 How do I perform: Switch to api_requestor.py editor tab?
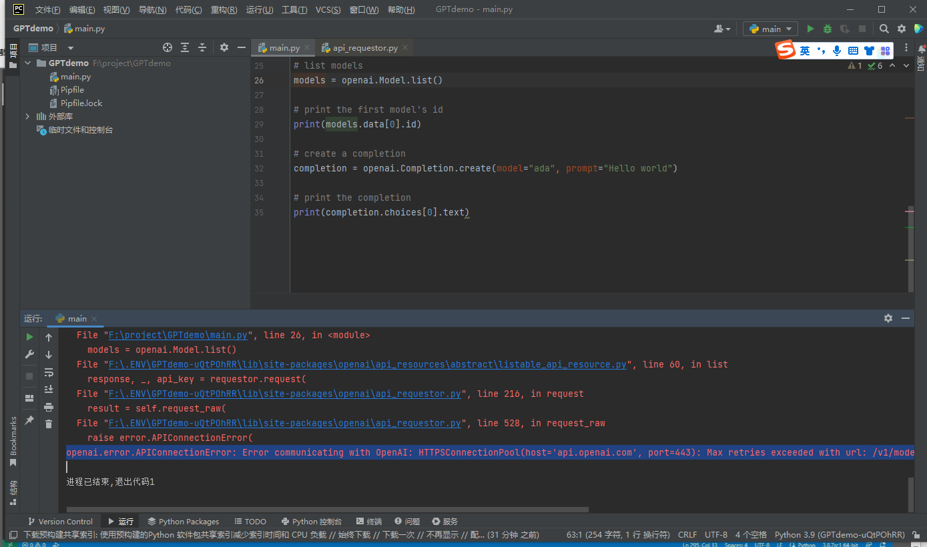364,48
